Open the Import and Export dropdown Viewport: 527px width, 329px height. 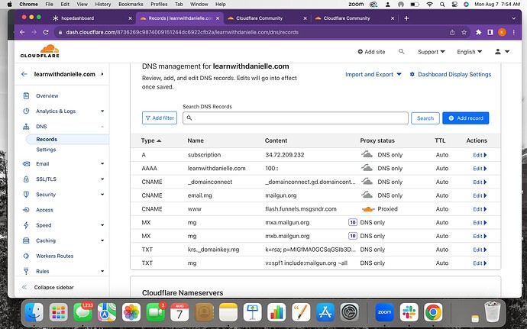tap(373, 74)
